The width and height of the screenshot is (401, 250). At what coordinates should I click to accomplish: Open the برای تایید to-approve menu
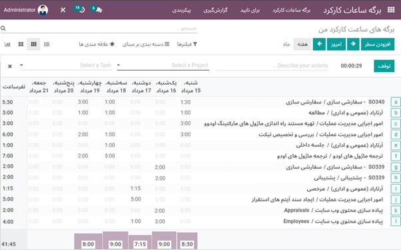[x=250, y=10]
